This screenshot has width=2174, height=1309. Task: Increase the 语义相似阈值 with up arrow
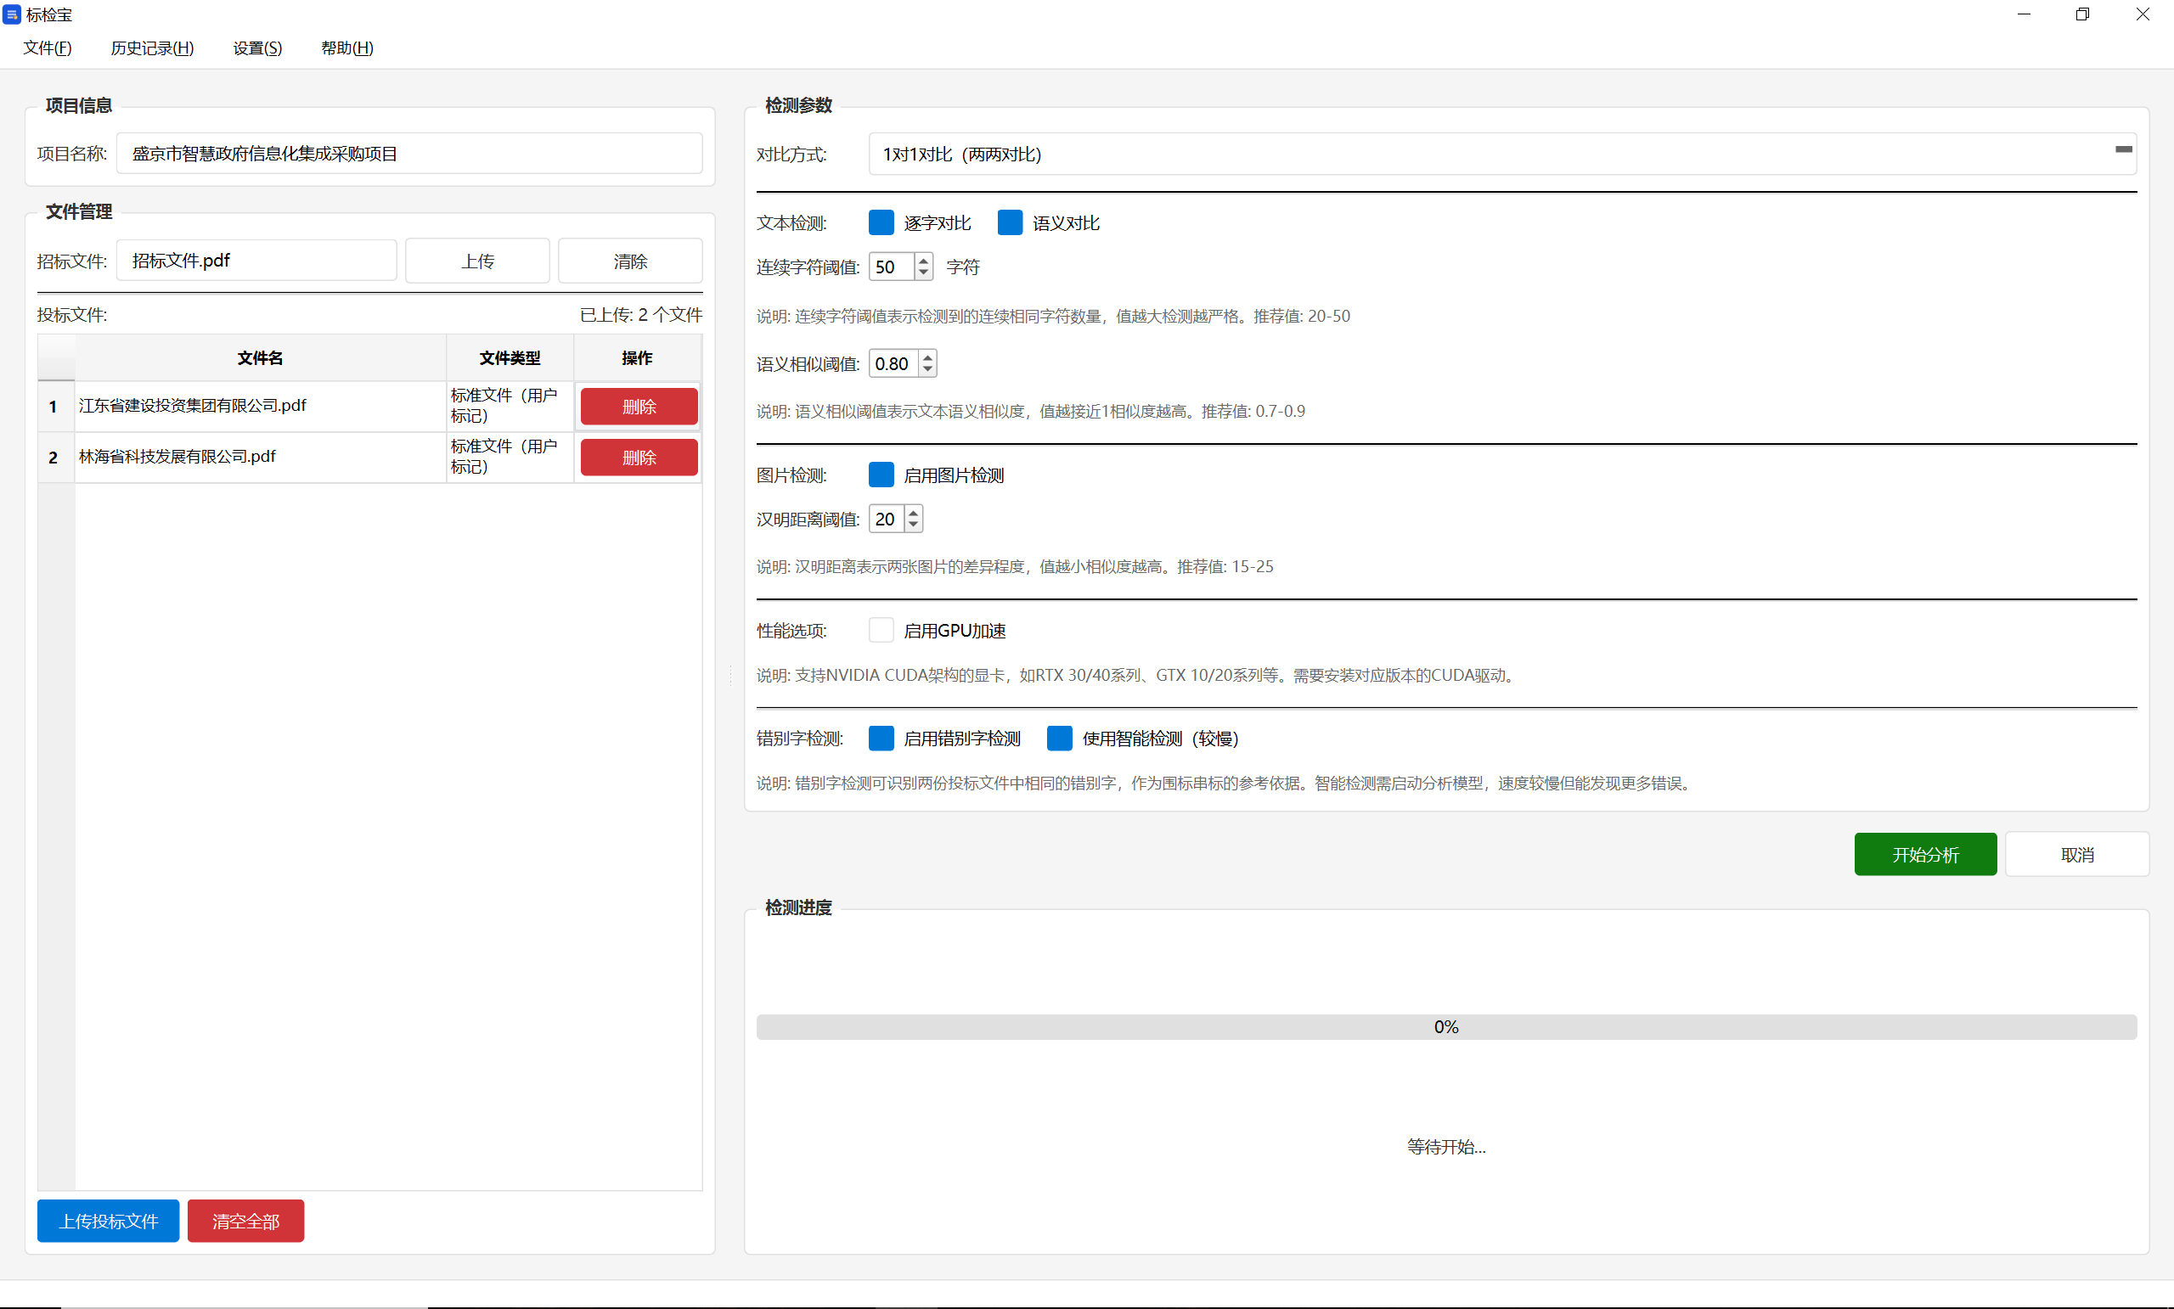coord(927,357)
